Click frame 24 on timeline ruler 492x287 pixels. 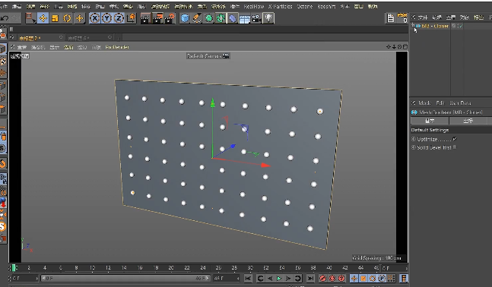[x=203, y=268]
